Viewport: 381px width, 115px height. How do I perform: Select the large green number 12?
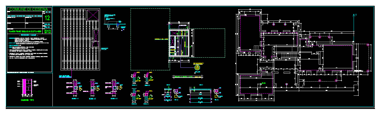[47, 18]
